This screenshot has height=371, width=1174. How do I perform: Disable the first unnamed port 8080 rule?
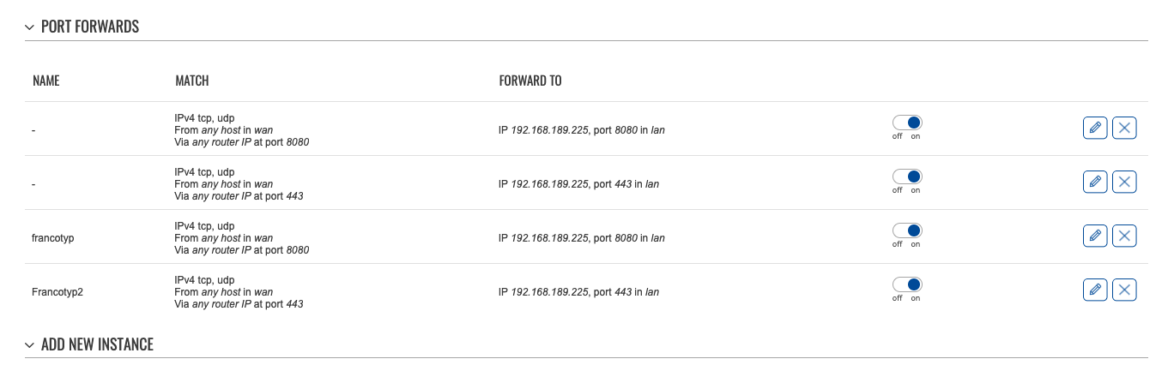907,123
